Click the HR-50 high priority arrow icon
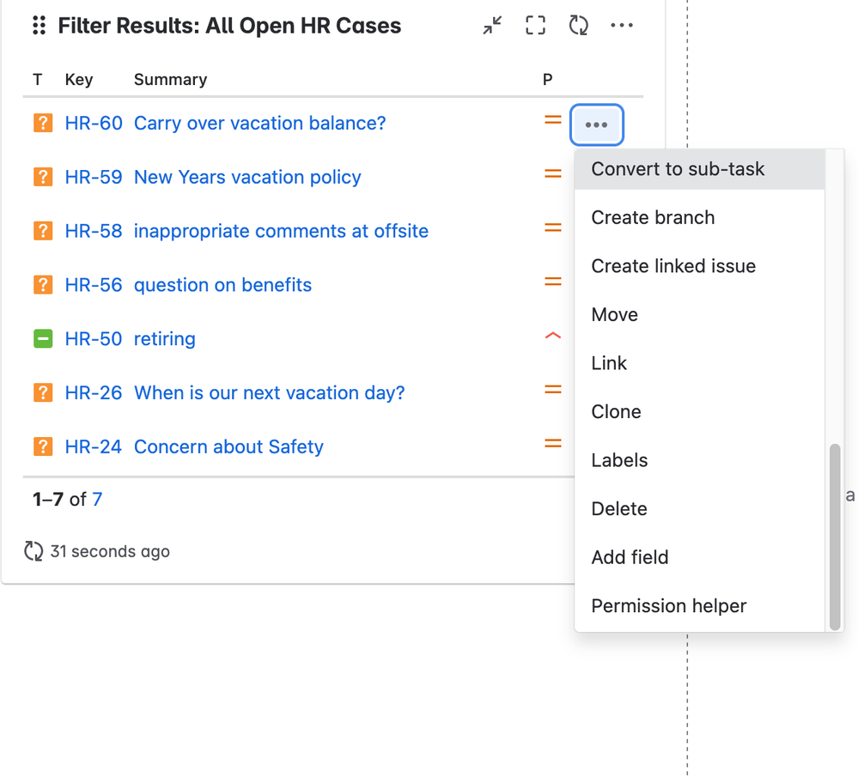858x777 pixels. pos(552,336)
